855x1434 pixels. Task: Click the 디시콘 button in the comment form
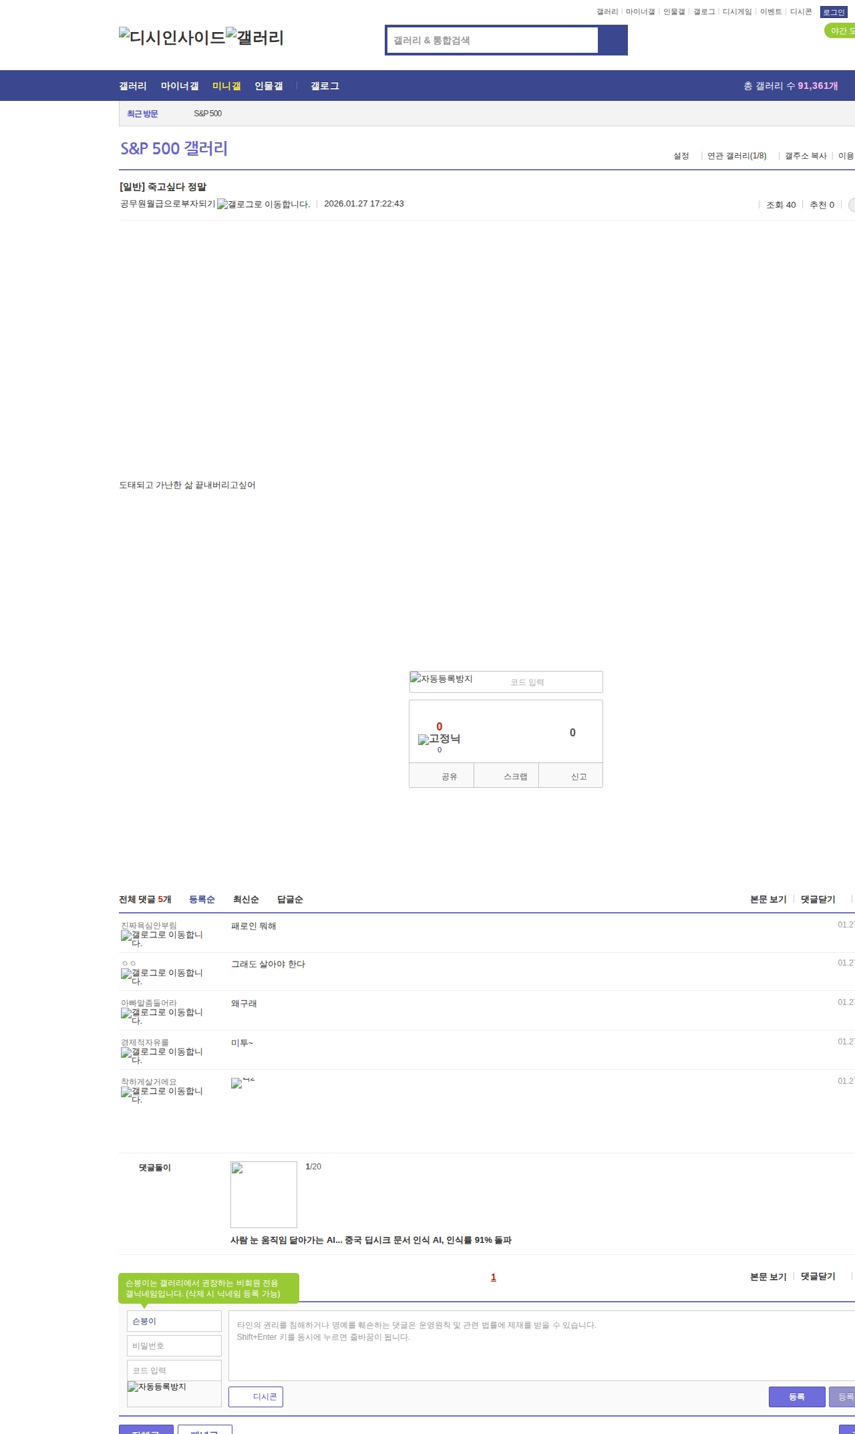click(256, 1397)
